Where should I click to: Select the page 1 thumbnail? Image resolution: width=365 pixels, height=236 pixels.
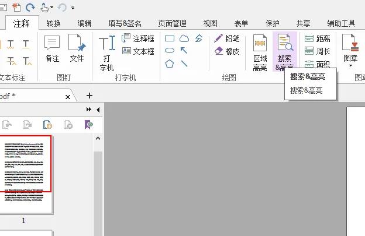click(26, 174)
